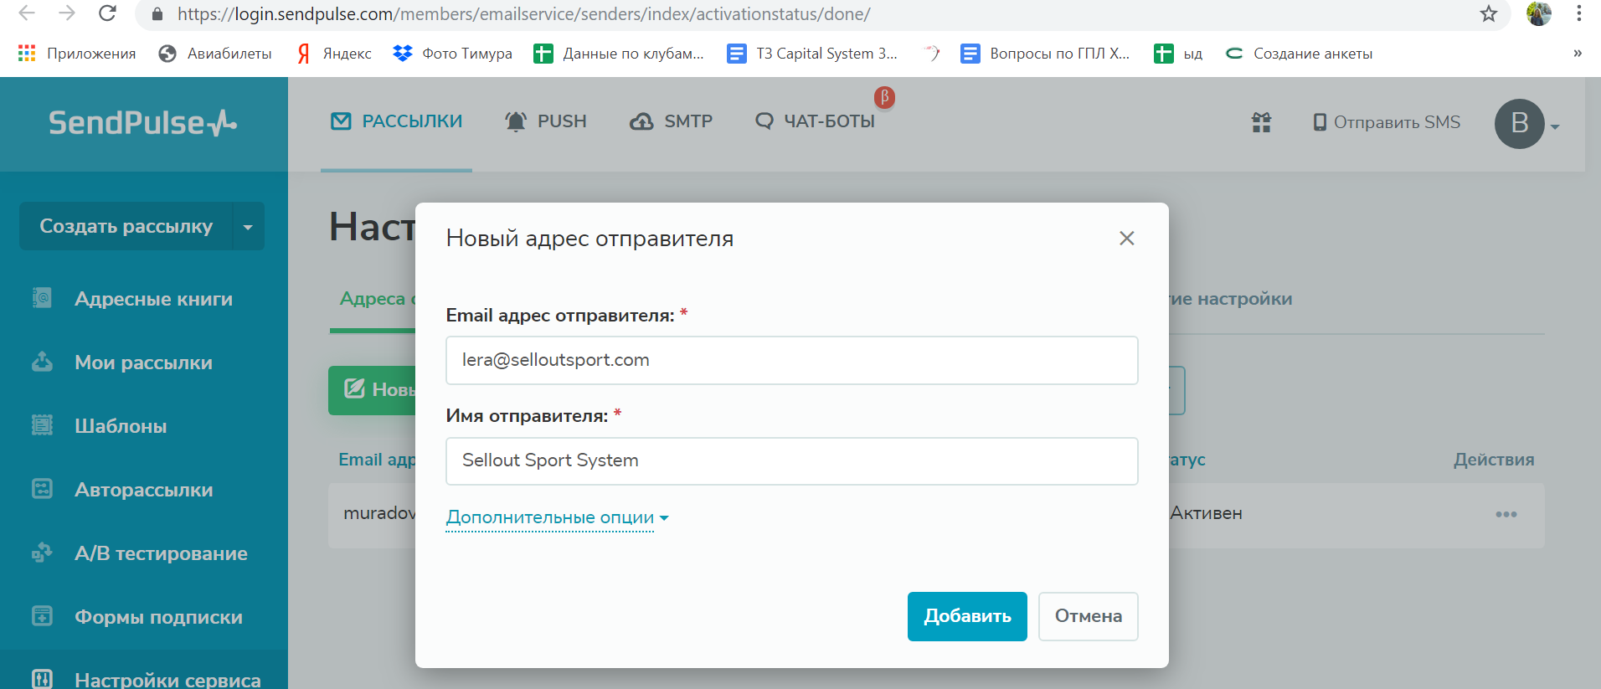Open the A/B testing sidebar icon
This screenshot has height=689, width=1601.
point(42,553)
